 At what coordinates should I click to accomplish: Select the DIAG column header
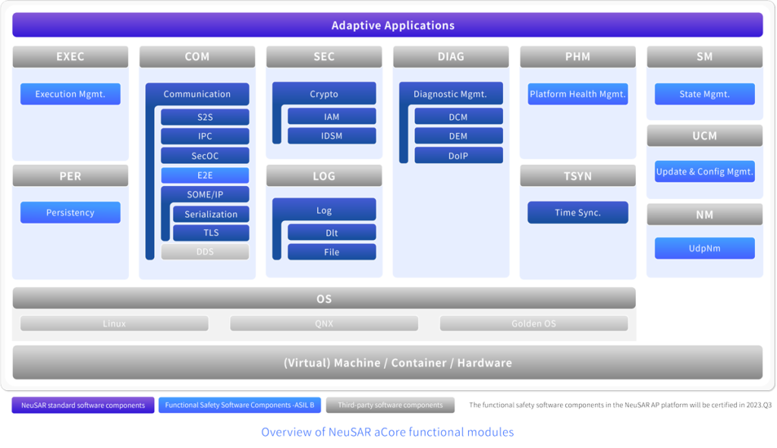(x=451, y=56)
